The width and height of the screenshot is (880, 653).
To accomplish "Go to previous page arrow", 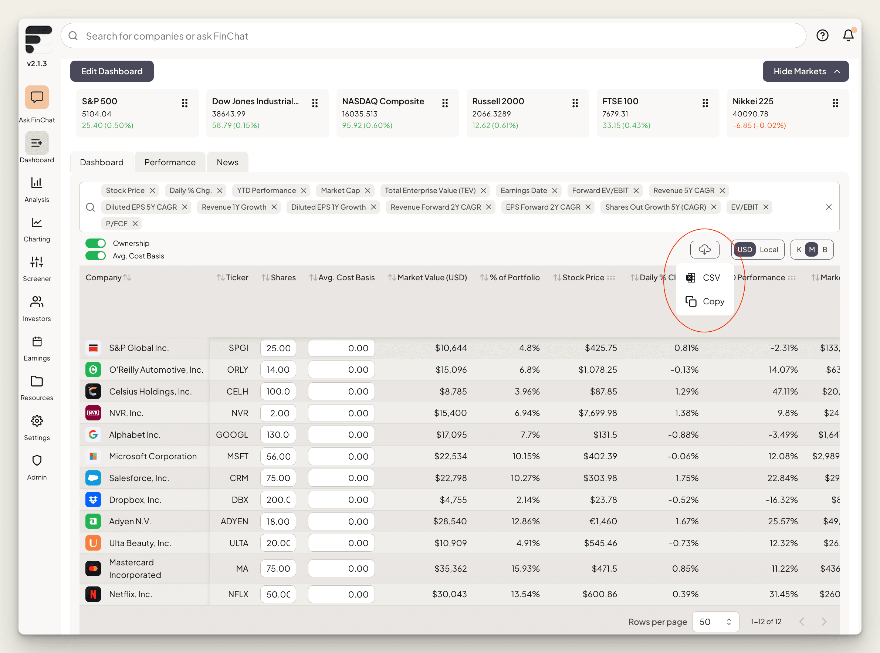I will point(802,622).
